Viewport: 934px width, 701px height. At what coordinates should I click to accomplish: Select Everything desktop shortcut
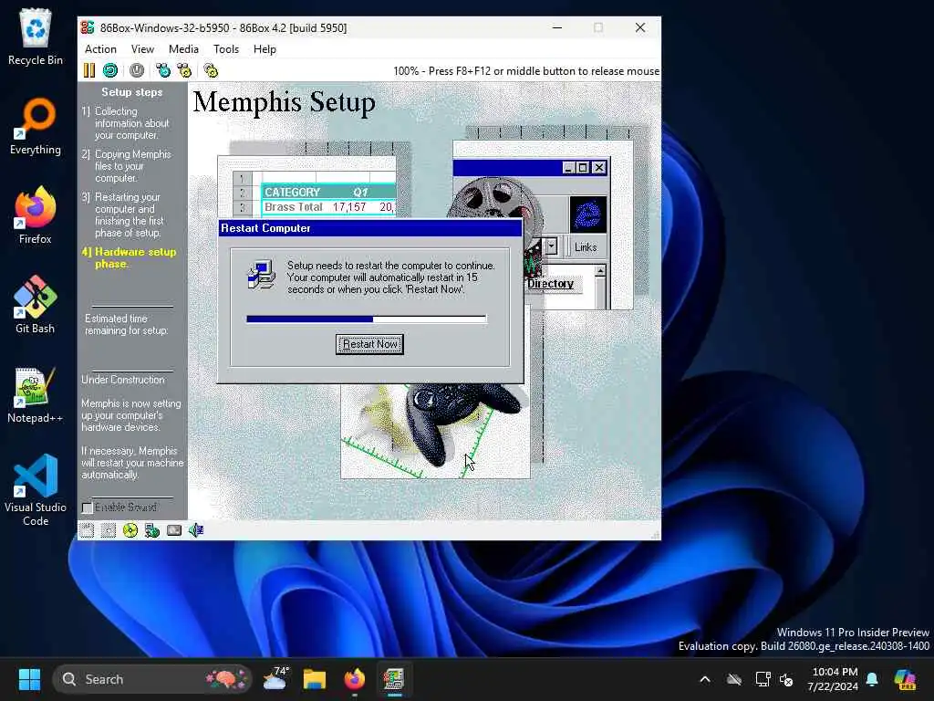click(x=36, y=126)
